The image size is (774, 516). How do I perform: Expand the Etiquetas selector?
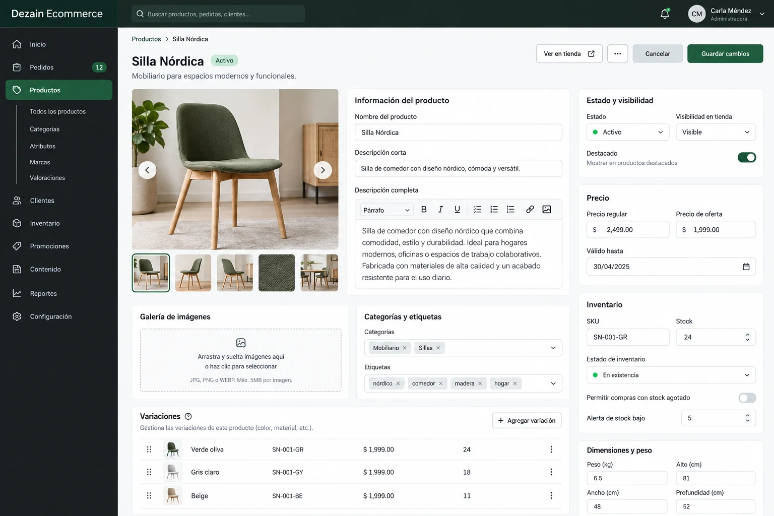tap(553, 383)
